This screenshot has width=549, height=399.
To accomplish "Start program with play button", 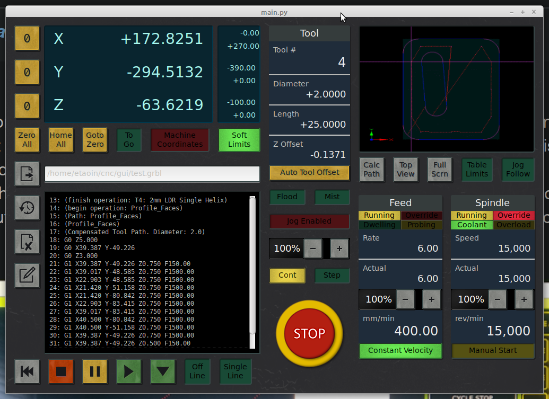I will tap(129, 371).
